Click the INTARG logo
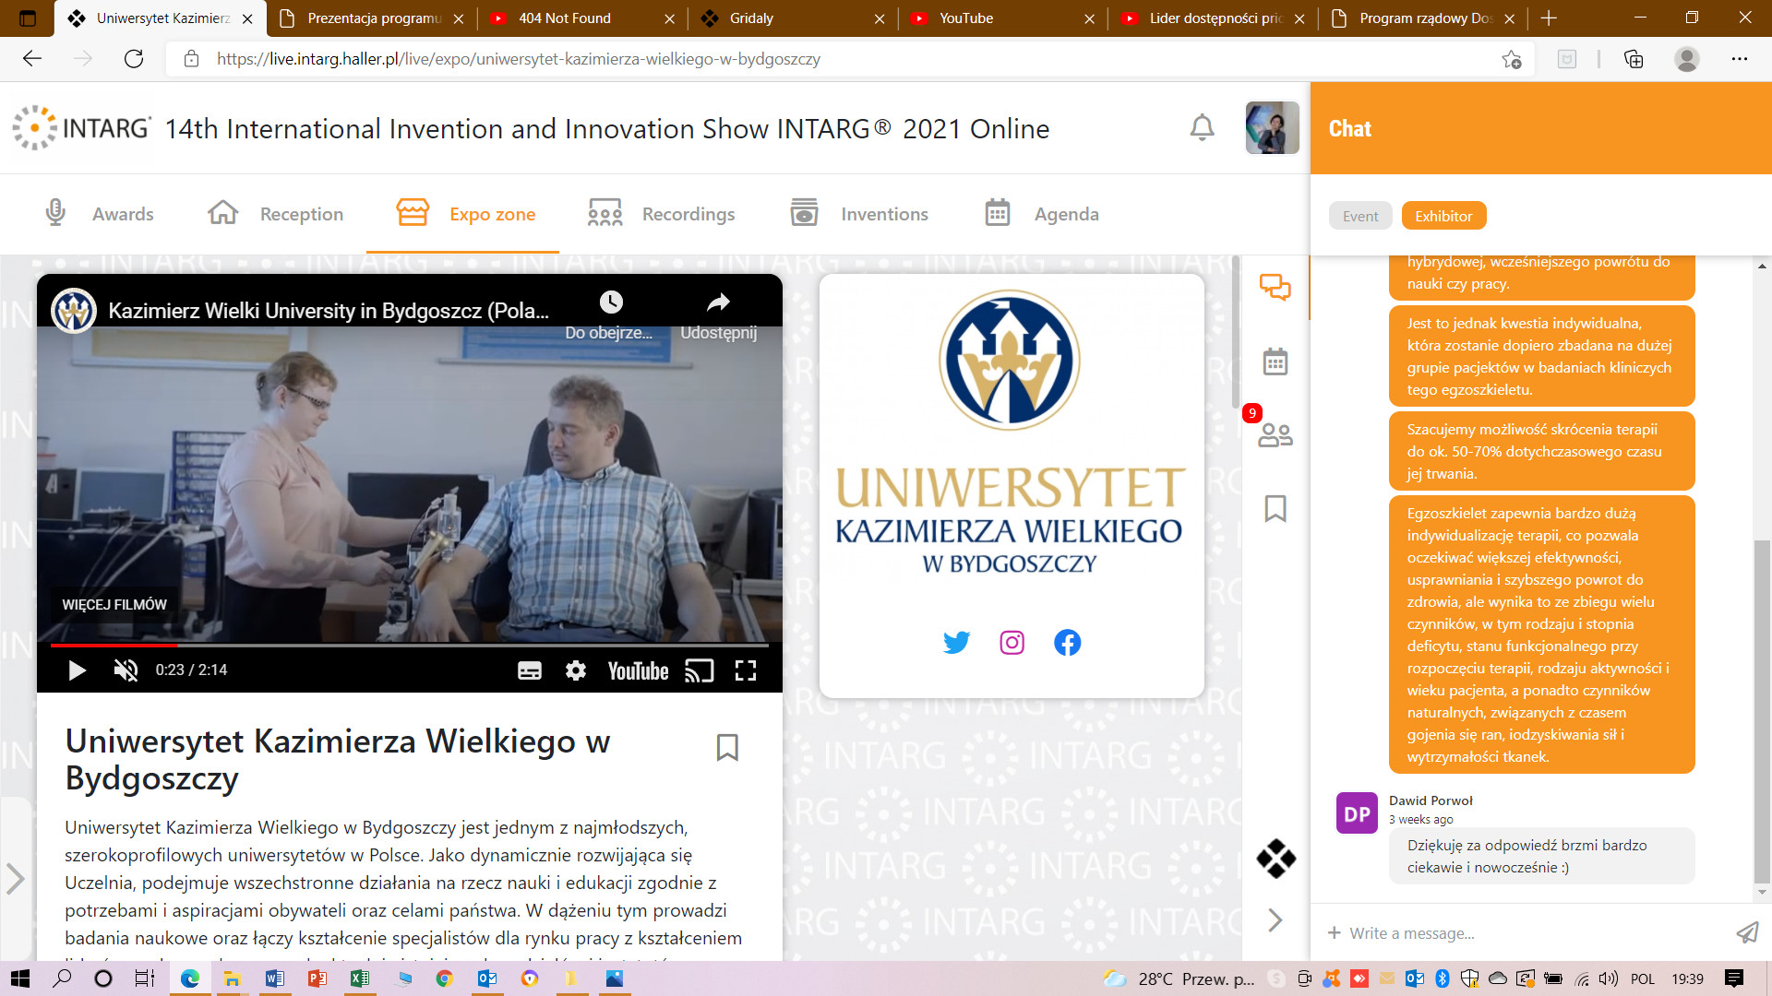The width and height of the screenshot is (1772, 996). [81, 127]
